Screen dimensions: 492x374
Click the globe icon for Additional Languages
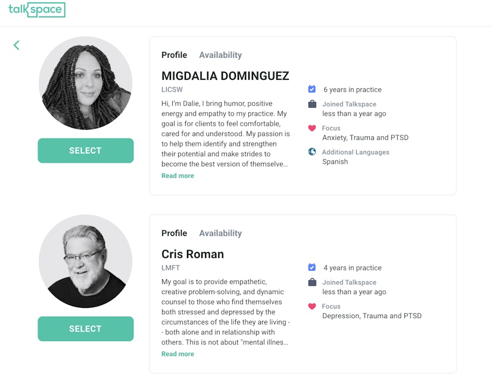point(312,151)
